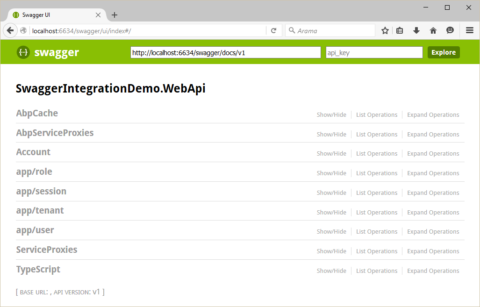Click the swagger wordmark text in the header

tap(57, 53)
